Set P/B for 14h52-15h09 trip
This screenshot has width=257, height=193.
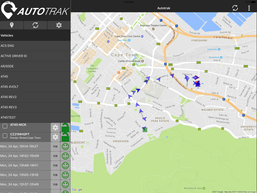55,156
